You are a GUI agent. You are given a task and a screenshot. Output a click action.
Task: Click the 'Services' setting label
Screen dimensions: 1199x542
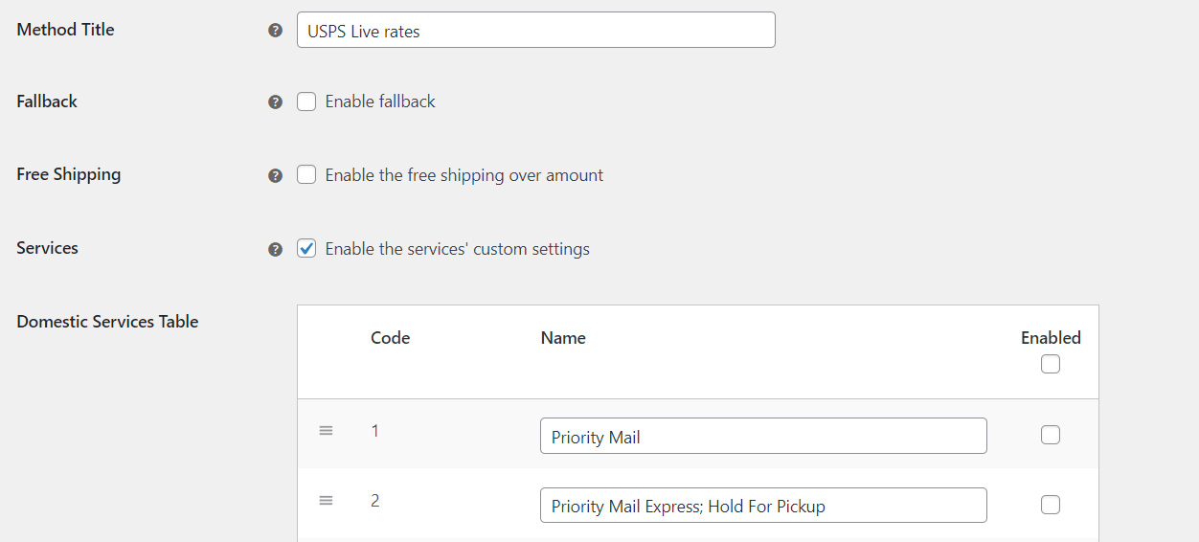[48, 248]
